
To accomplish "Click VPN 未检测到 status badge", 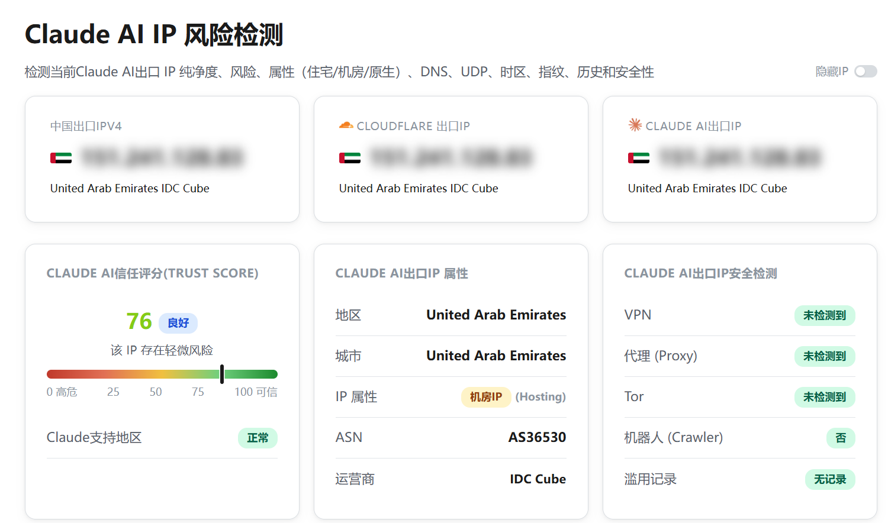I will click(825, 315).
